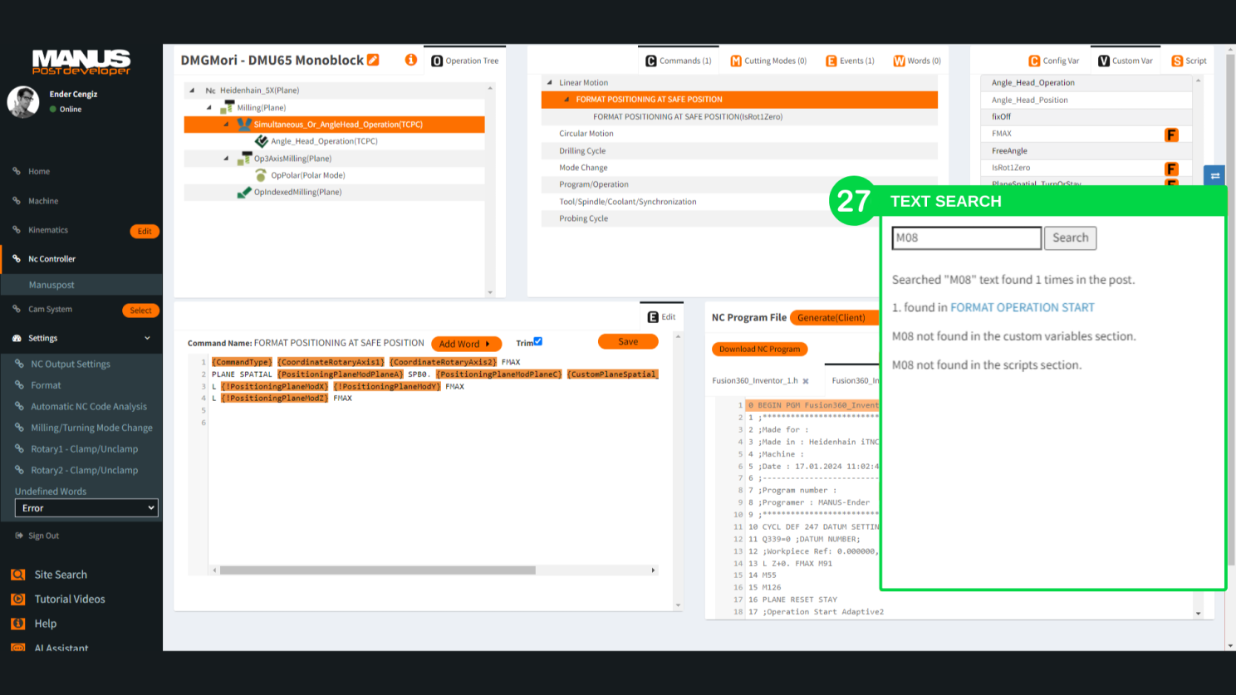Collapse the Milling(Plane) tree node

[x=209, y=107]
